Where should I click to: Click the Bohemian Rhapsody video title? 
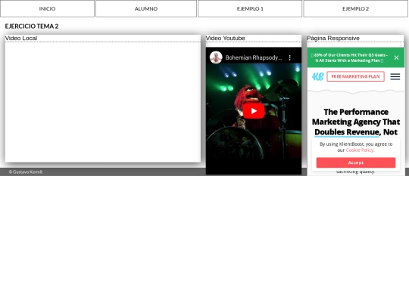(254, 57)
